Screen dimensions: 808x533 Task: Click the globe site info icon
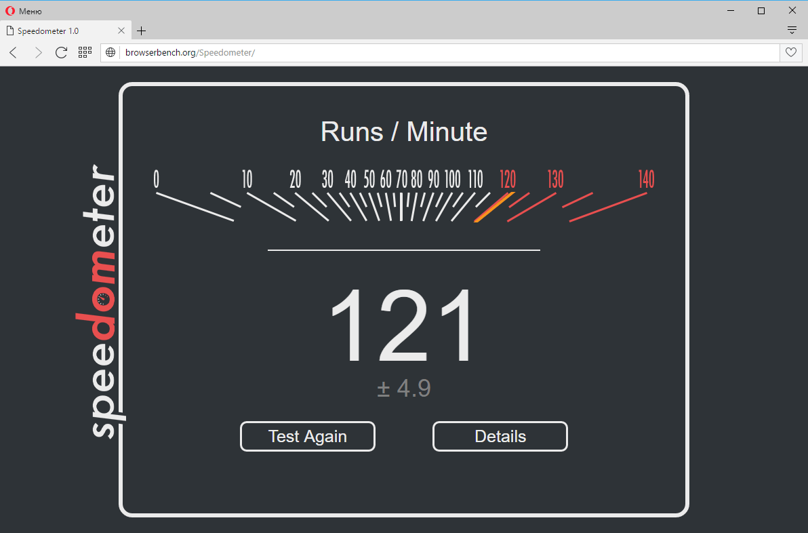(x=110, y=53)
